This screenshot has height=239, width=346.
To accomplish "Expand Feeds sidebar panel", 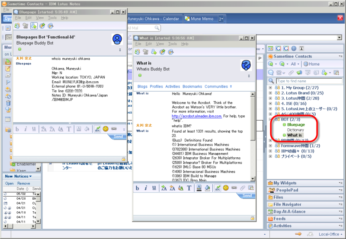I will click(305, 219).
